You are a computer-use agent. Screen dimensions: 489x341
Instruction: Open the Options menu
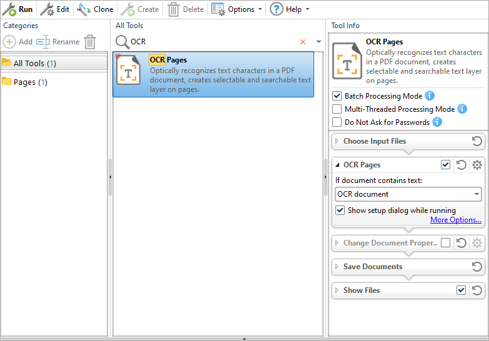236,9
